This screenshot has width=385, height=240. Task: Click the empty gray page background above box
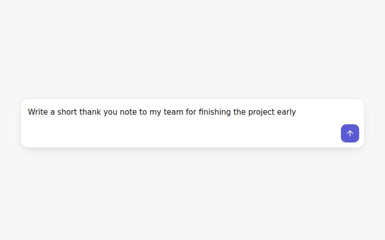point(192,49)
